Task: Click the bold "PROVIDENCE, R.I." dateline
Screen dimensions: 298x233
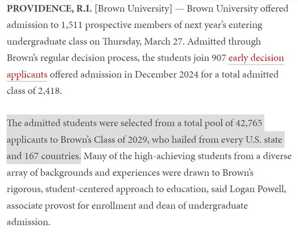Action: (49, 9)
